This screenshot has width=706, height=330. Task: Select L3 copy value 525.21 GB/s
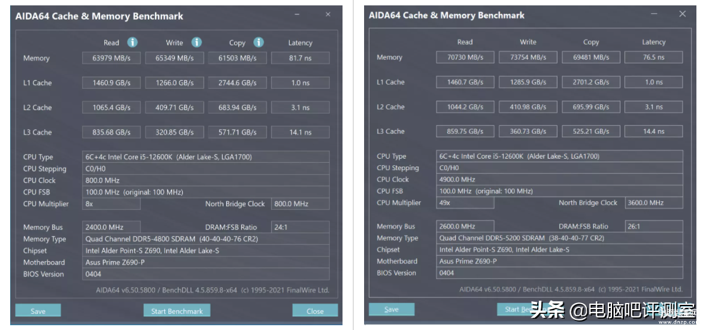pyautogui.click(x=591, y=131)
